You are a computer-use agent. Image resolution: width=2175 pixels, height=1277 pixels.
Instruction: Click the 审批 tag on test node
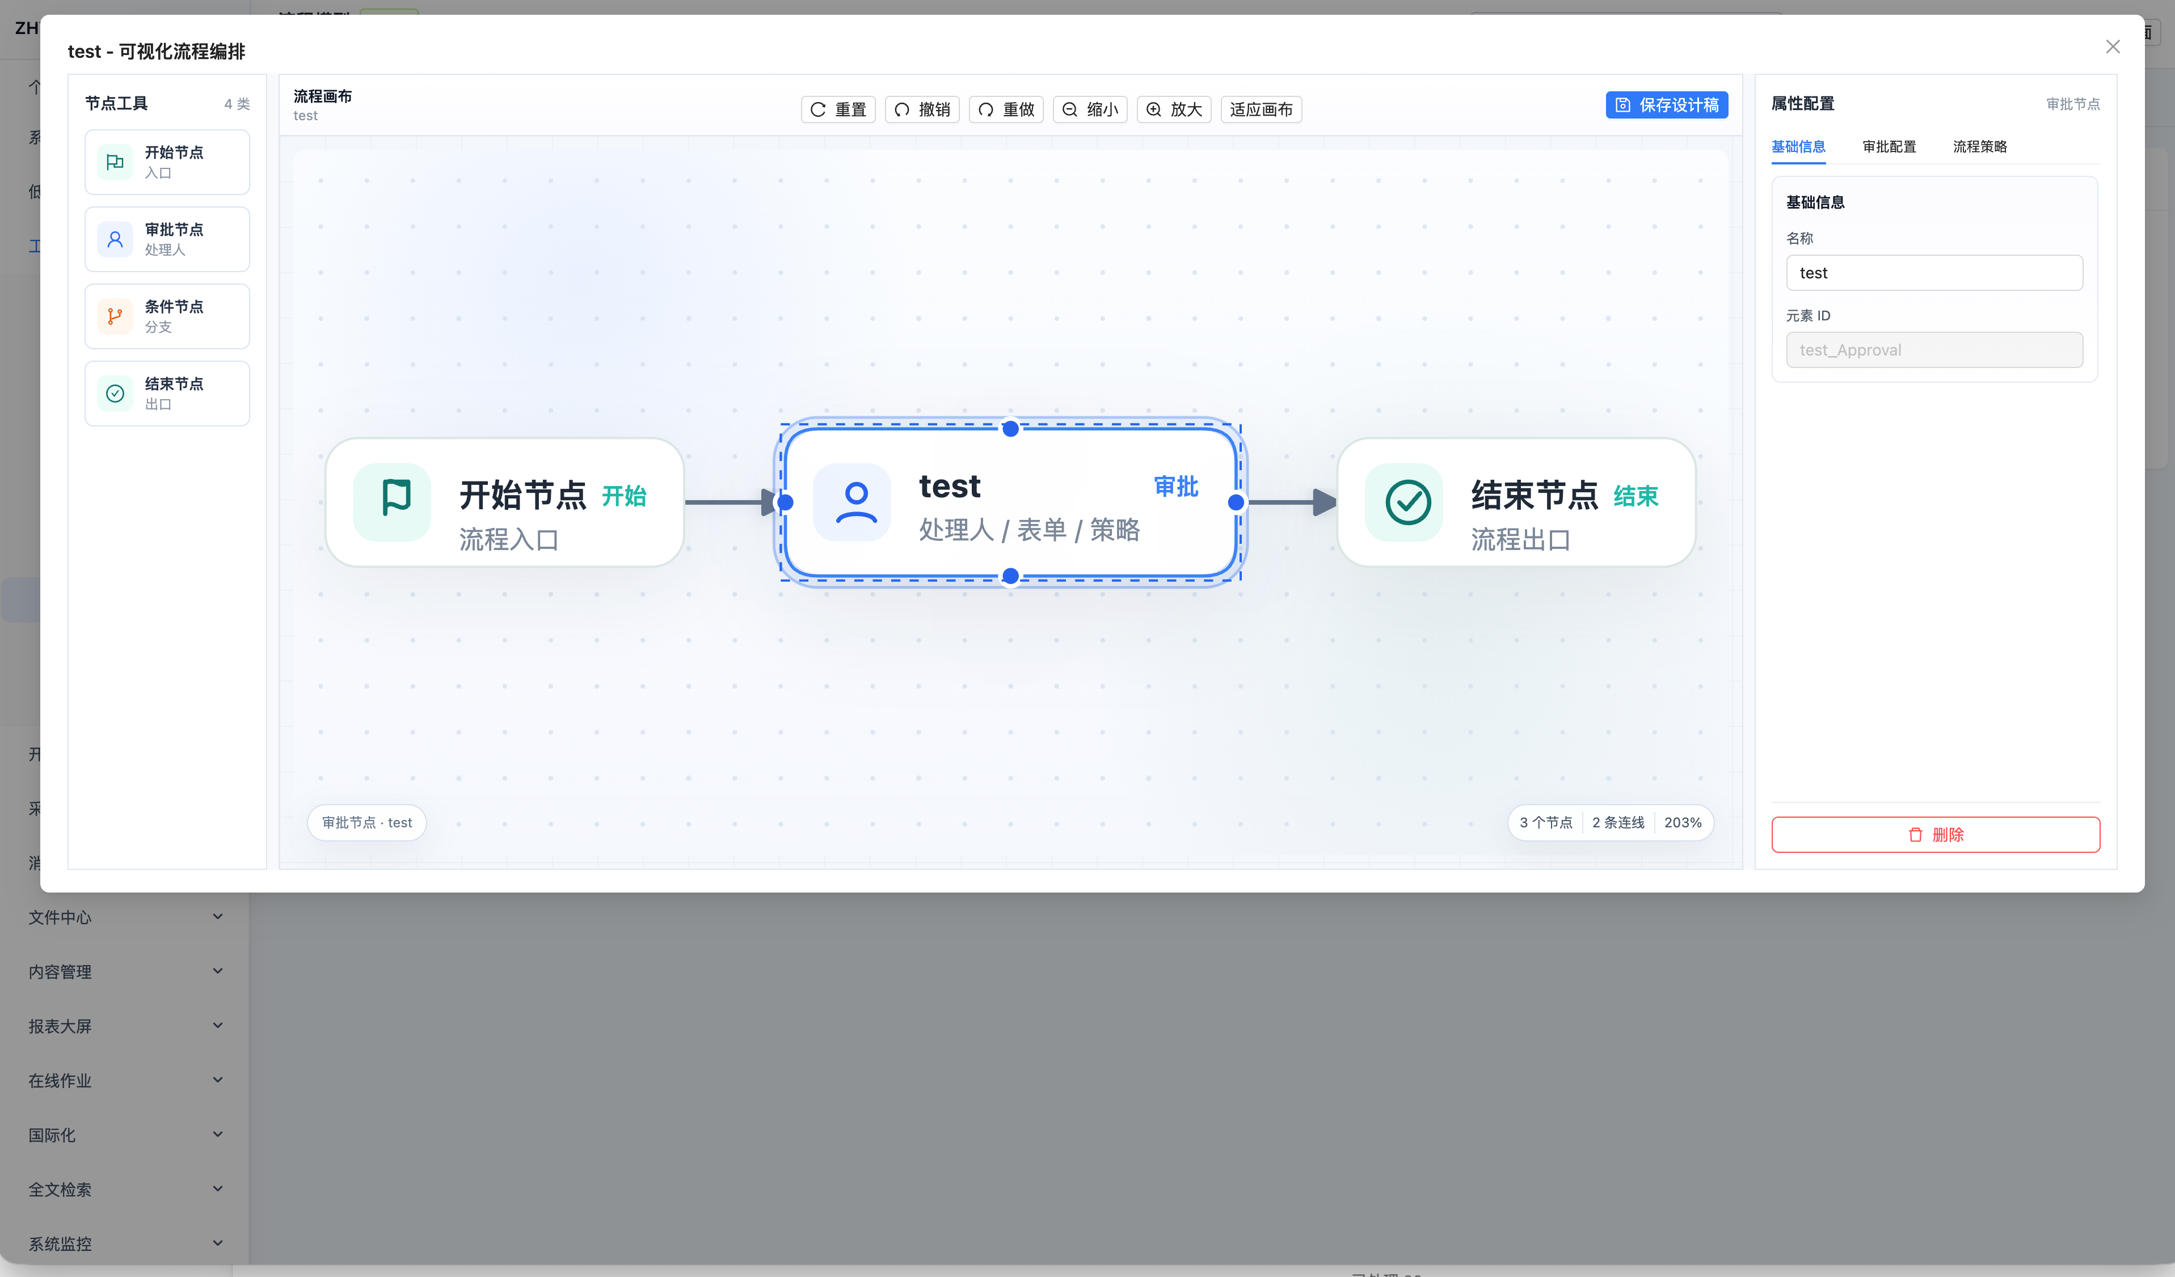click(1175, 487)
